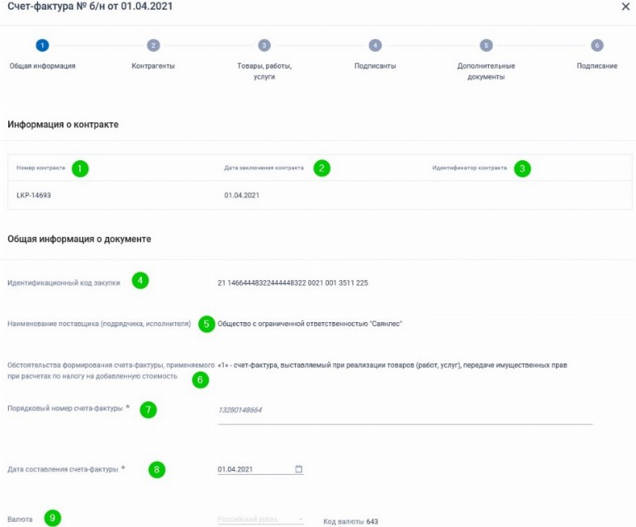Go to step 2 circle 'Контрагенты'
Viewport: 636px width, 527px height.
tap(153, 45)
